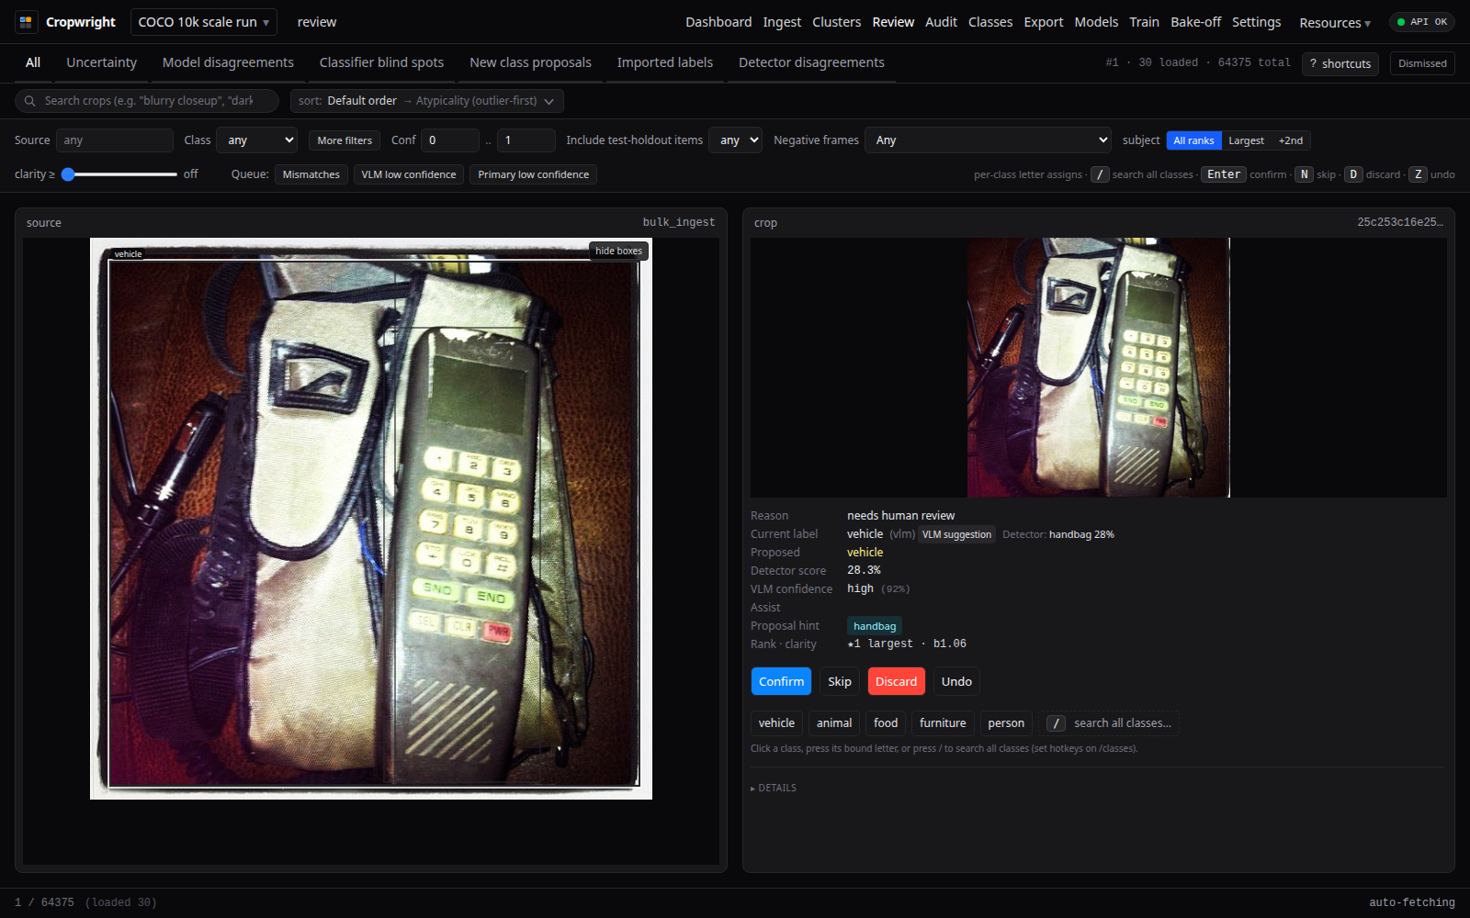Click the API OK status indicator
Viewport: 1470px width, 918px height.
pos(1421,22)
